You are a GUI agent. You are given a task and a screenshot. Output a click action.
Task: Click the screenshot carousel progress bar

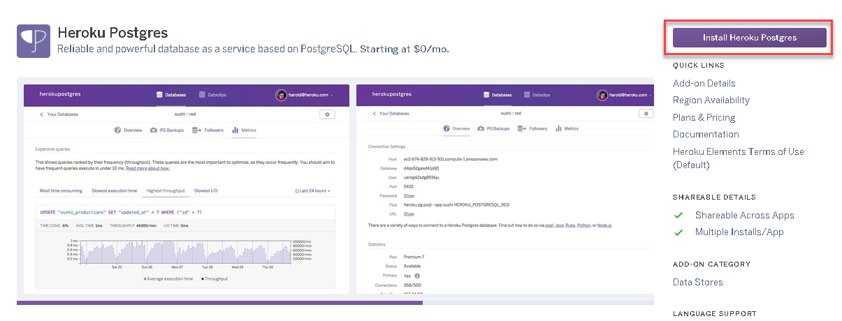coord(335,303)
